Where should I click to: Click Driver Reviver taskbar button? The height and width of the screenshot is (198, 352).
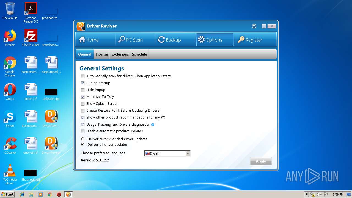tap(68, 194)
